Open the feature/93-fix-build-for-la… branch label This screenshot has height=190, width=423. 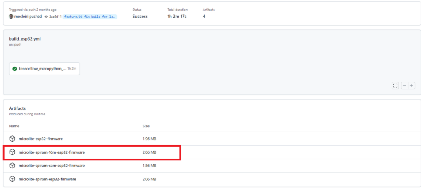90,17
